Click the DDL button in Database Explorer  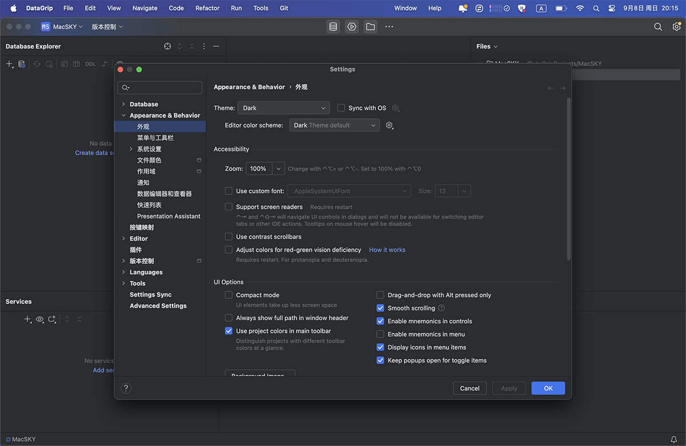(x=90, y=64)
